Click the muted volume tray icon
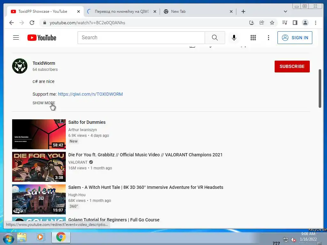This screenshot has height=245, width=327. point(293,240)
